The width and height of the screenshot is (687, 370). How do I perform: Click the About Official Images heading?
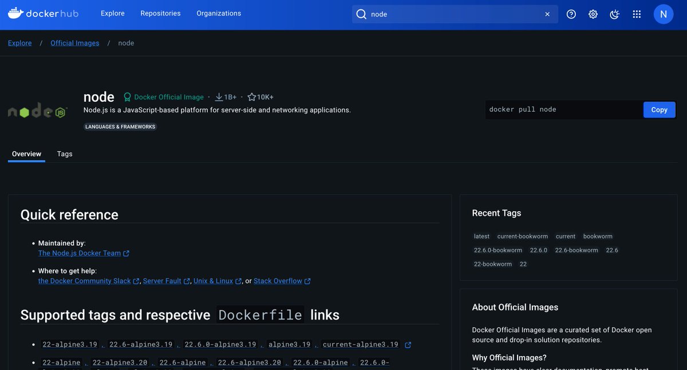click(515, 307)
